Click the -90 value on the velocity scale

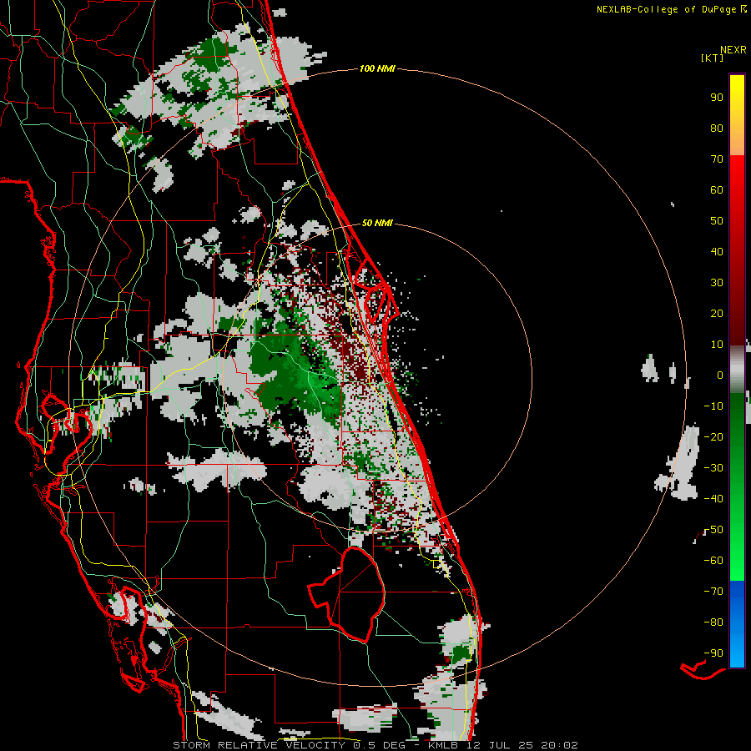tap(713, 653)
